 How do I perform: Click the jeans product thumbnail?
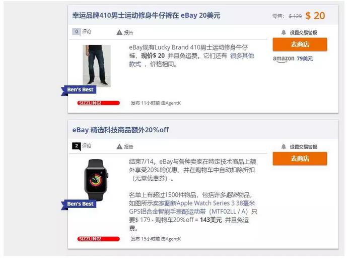pyautogui.click(x=97, y=66)
